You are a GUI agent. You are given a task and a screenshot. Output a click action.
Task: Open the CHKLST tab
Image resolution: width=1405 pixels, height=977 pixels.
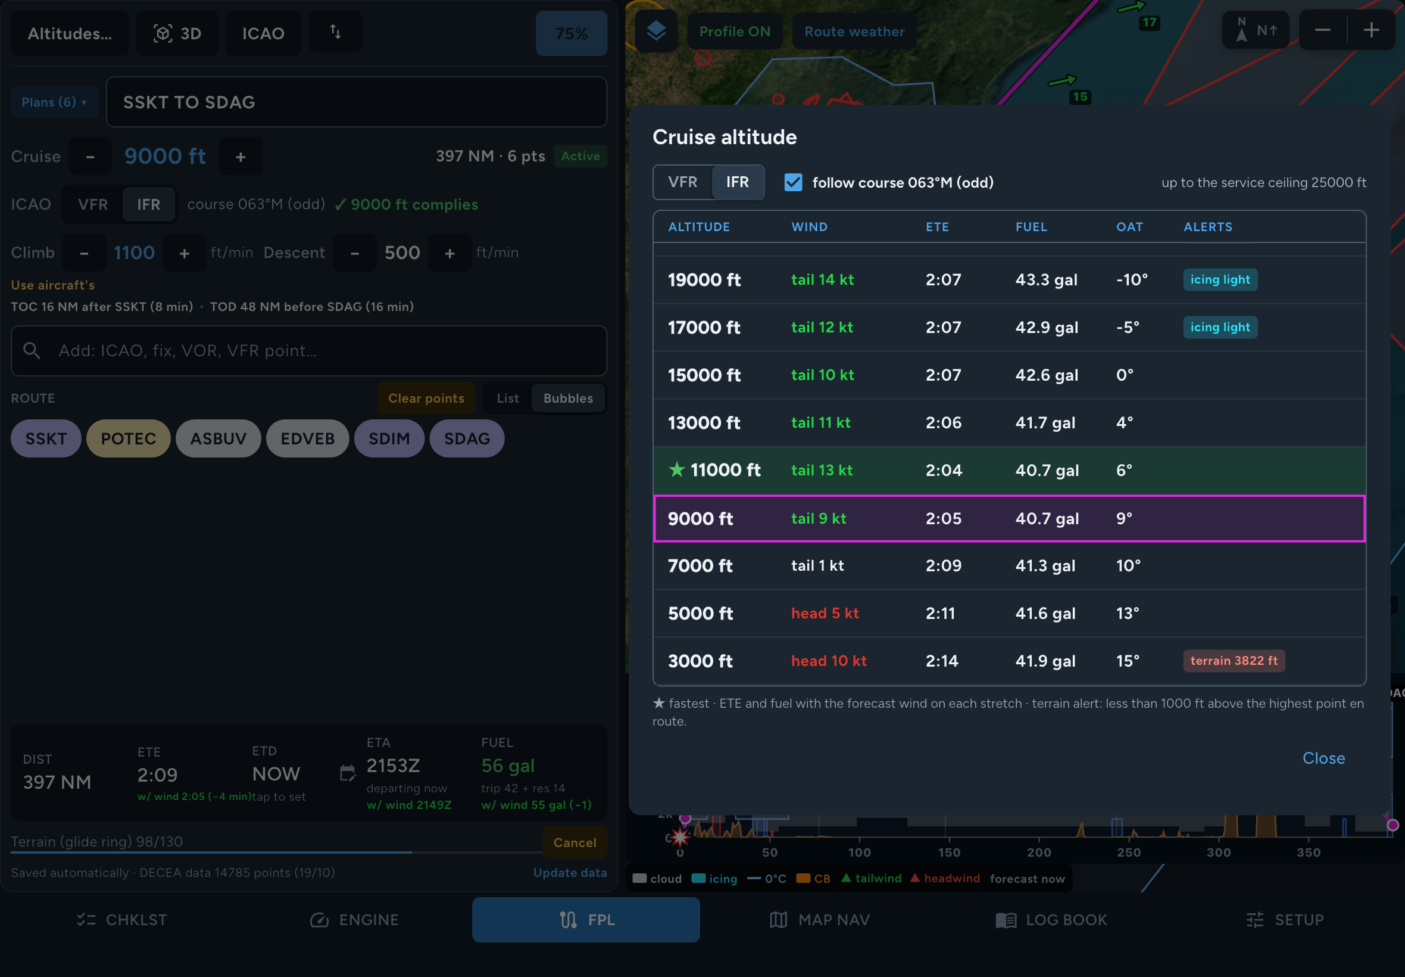[121, 919]
